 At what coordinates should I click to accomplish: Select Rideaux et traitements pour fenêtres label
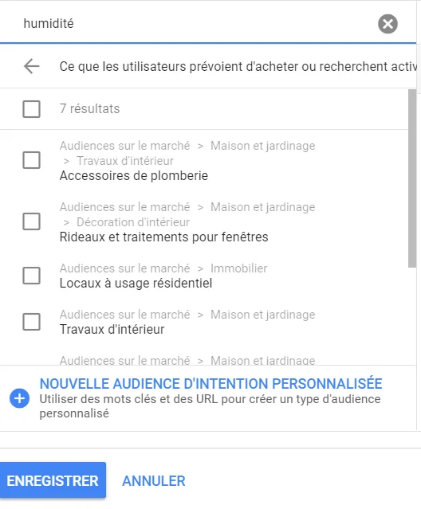tap(163, 237)
